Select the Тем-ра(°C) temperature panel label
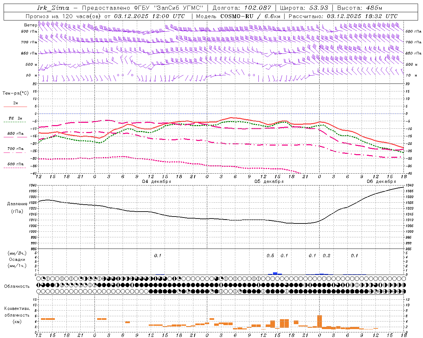423x338 pixels. [16, 93]
